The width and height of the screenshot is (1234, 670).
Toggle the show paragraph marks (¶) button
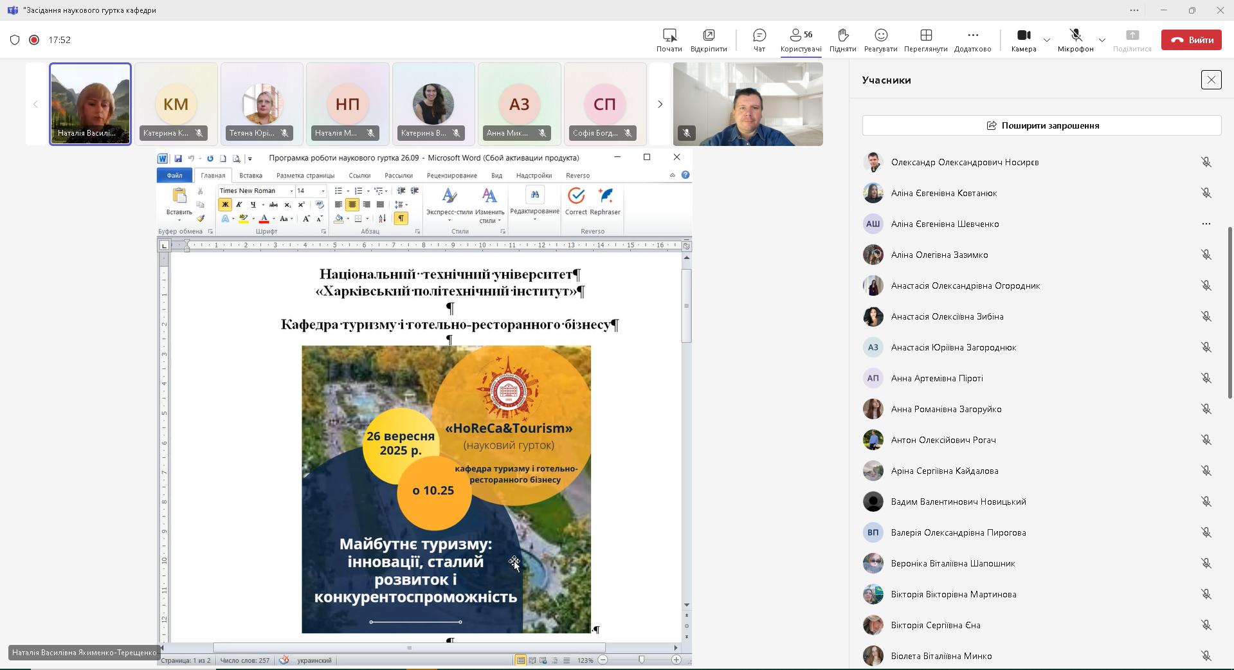pos(401,219)
